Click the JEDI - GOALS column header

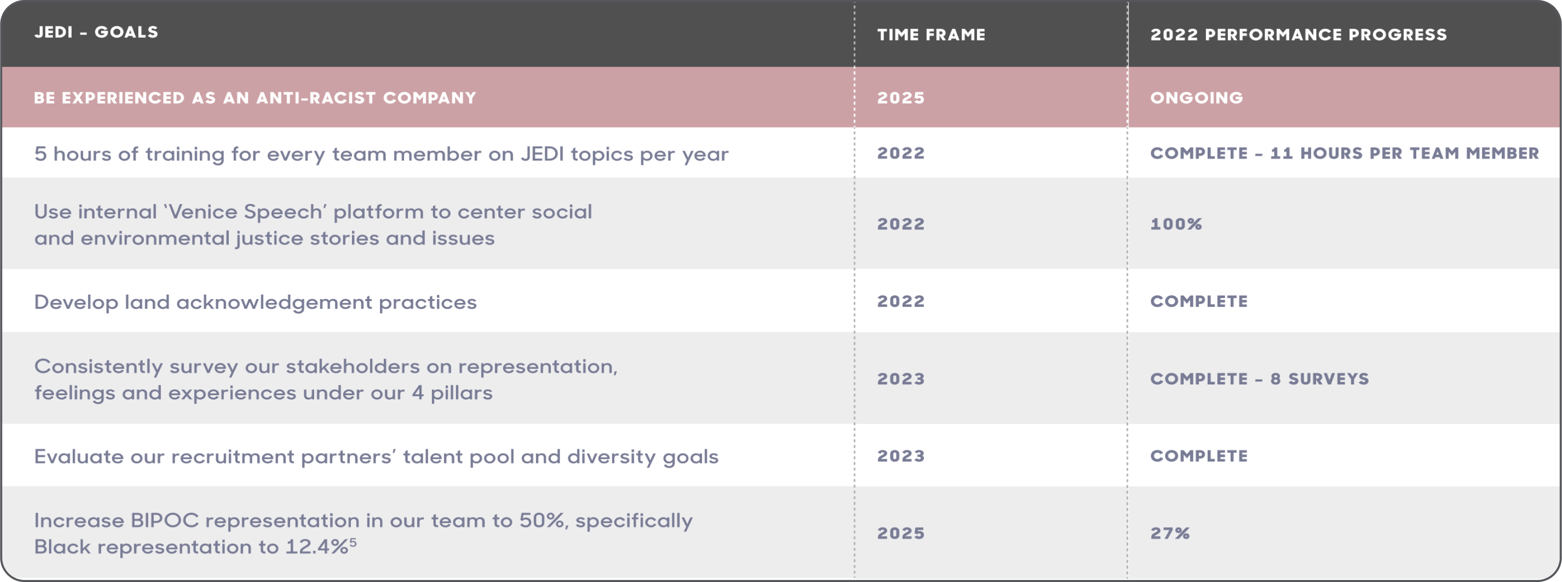[x=96, y=33]
